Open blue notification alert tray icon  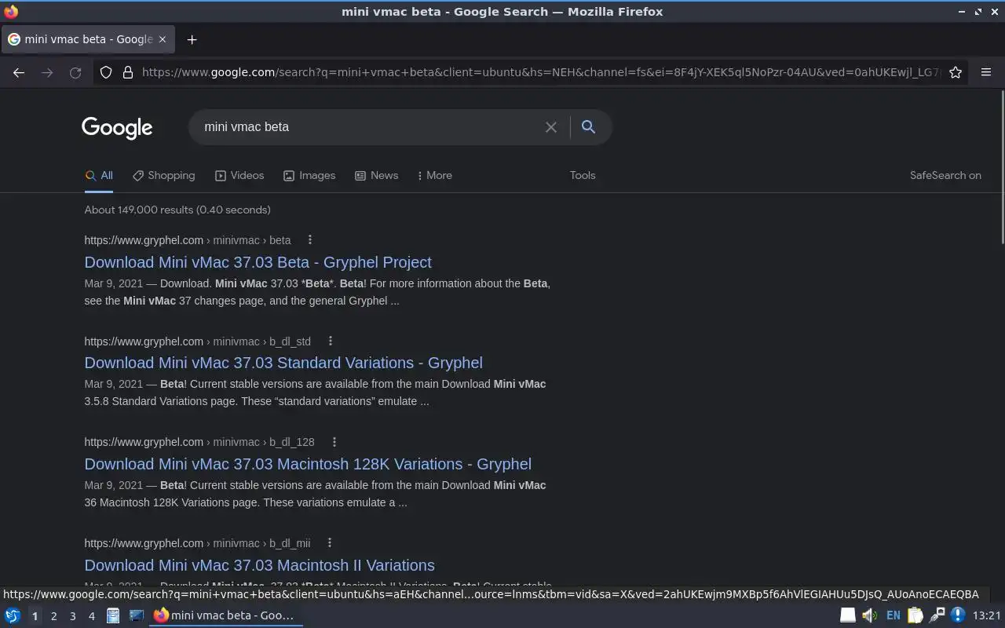958,615
